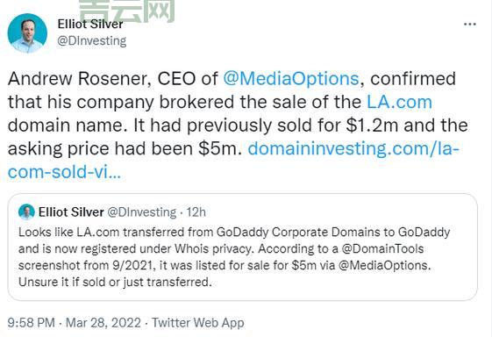Open the domaininvesting.com article link

(x=353, y=148)
